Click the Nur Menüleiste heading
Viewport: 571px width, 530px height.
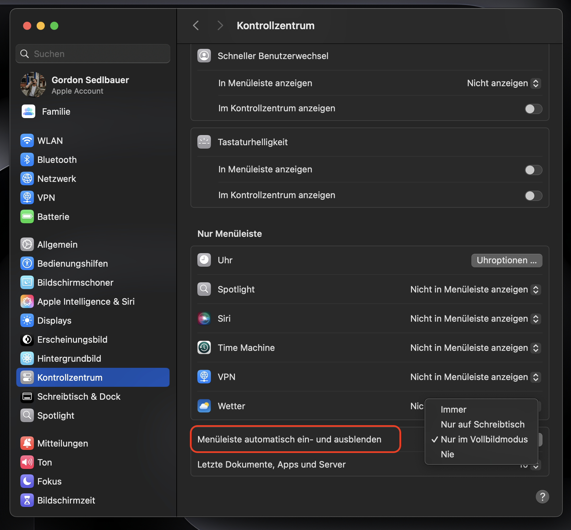(x=230, y=234)
